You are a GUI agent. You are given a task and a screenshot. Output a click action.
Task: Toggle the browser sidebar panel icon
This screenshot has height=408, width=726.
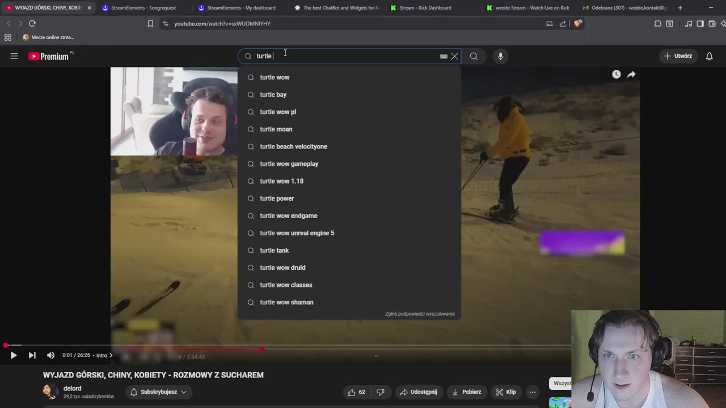[x=700, y=24]
